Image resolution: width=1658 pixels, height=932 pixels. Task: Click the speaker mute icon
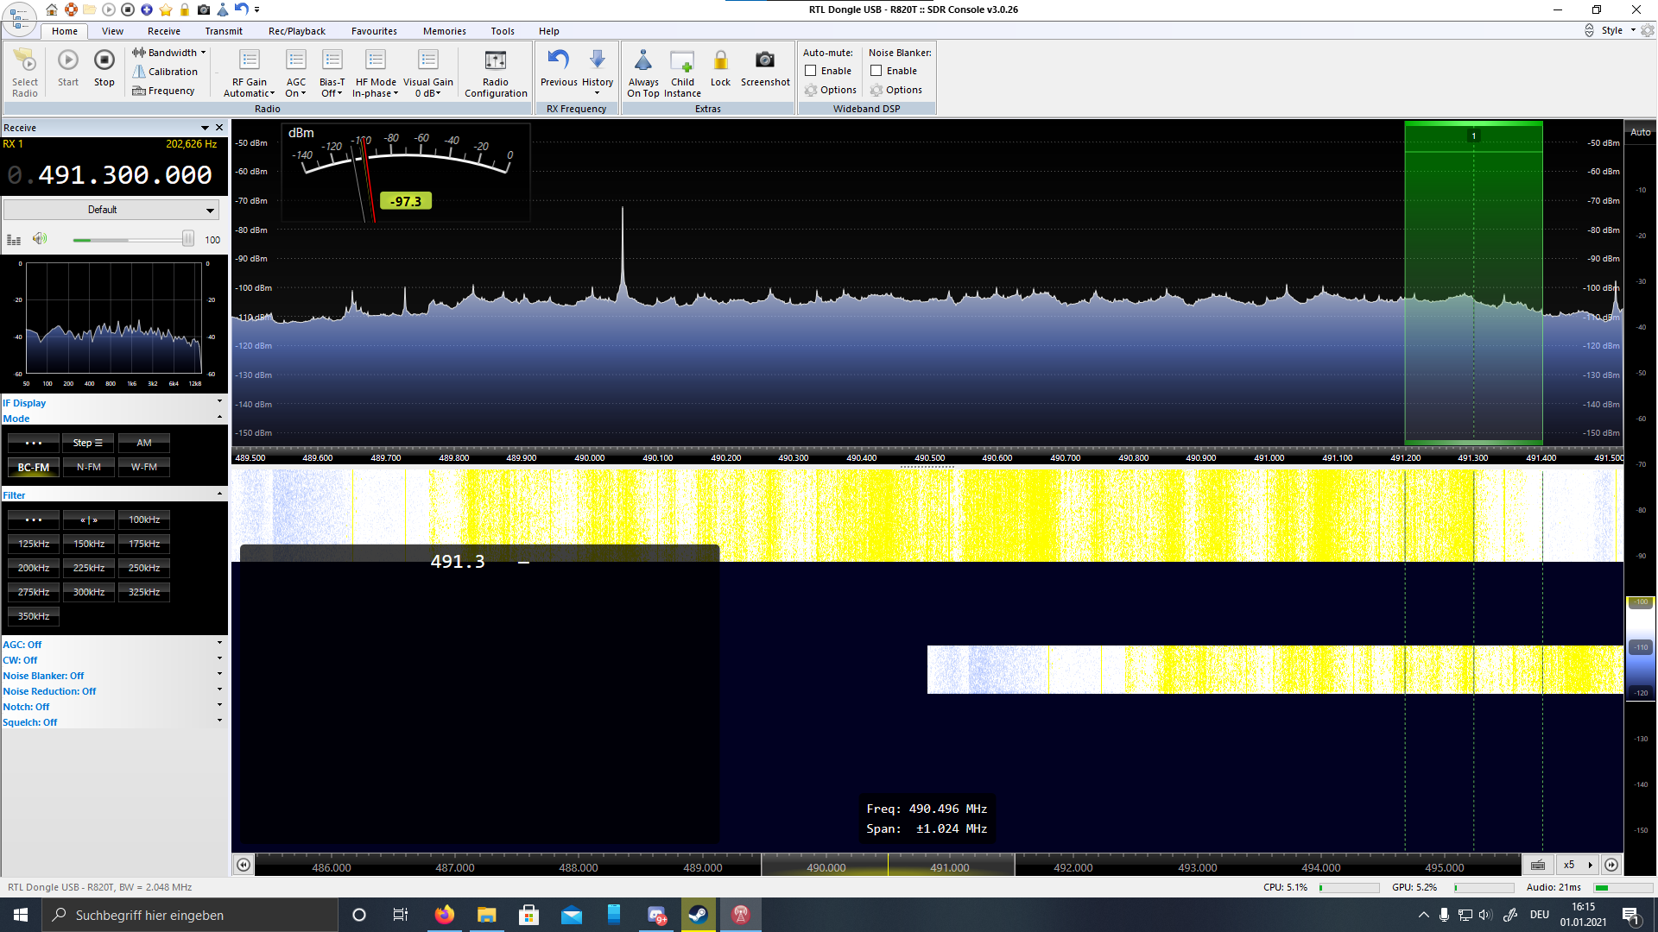40,239
